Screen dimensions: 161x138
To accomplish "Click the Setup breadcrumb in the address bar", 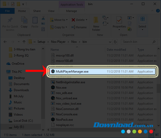I will pyautogui.click(x=41, y=42).
